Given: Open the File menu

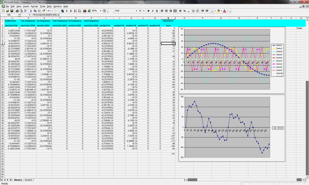Looking at the screenshot, I should point(7,6).
